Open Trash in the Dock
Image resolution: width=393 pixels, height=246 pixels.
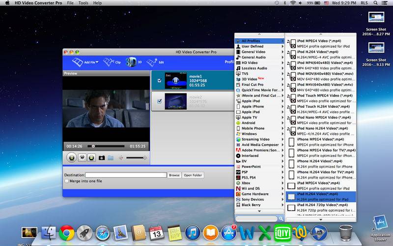[x=346, y=233]
